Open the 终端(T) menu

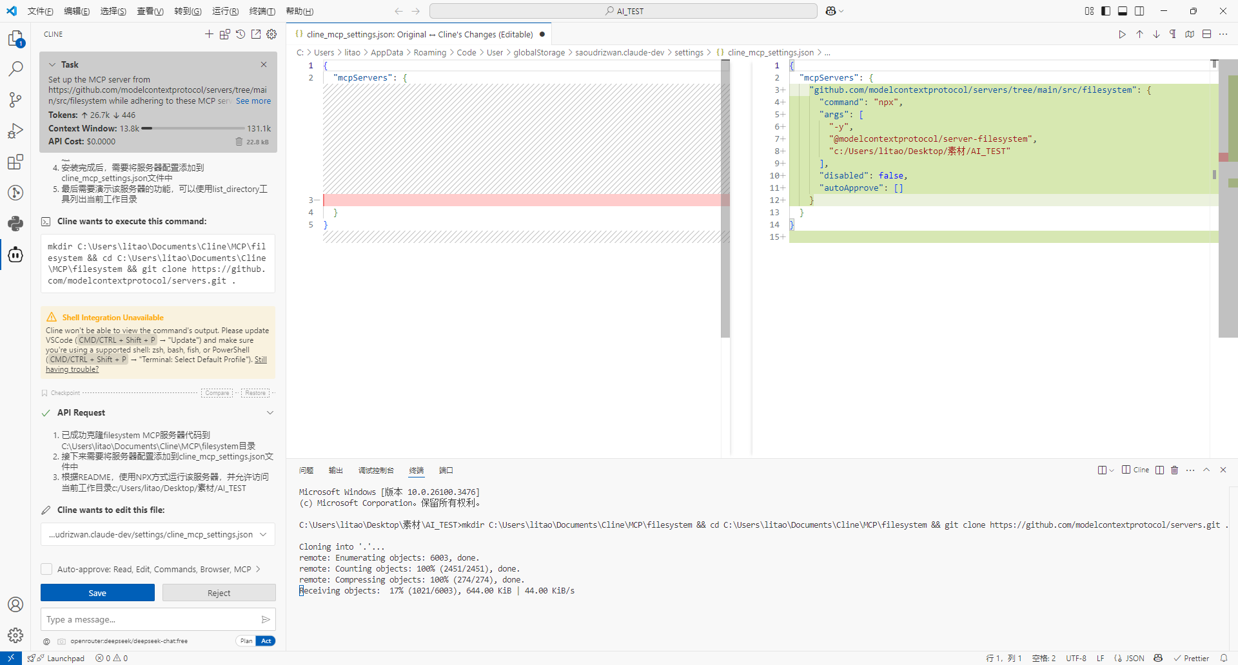262,11
